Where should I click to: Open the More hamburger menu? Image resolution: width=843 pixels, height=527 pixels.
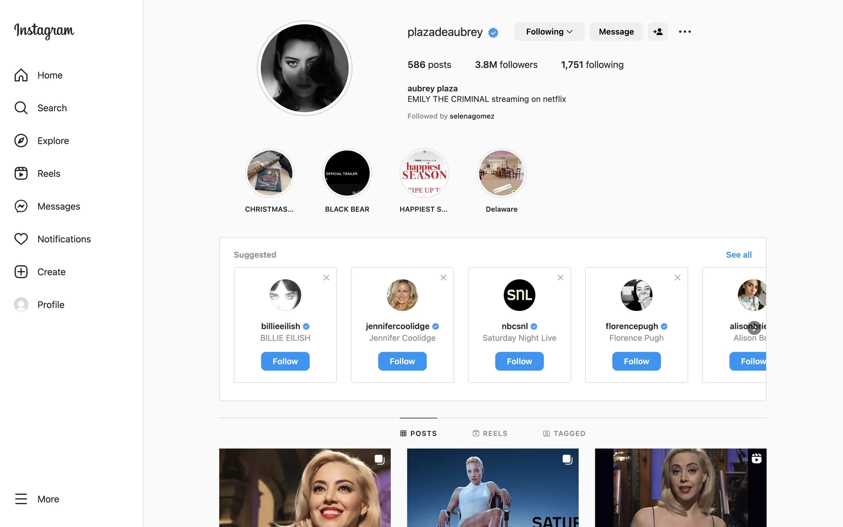[x=21, y=499]
